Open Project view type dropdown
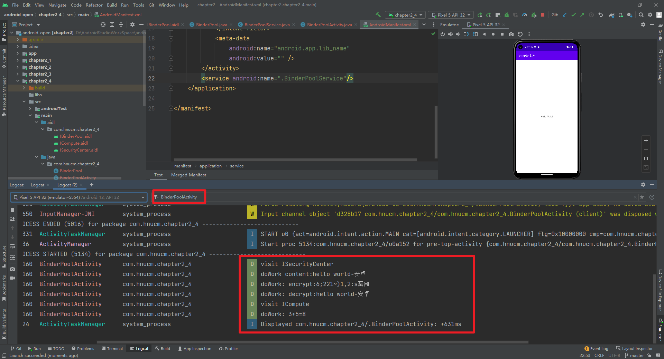Viewport: 664px width, 359px height. (x=26, y=25)
